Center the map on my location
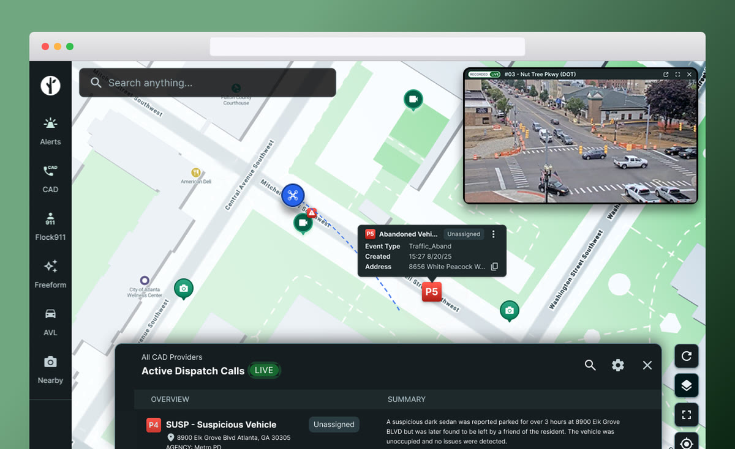Image resolution: width=735 pixels, height=449 pixels. point(687,442)
